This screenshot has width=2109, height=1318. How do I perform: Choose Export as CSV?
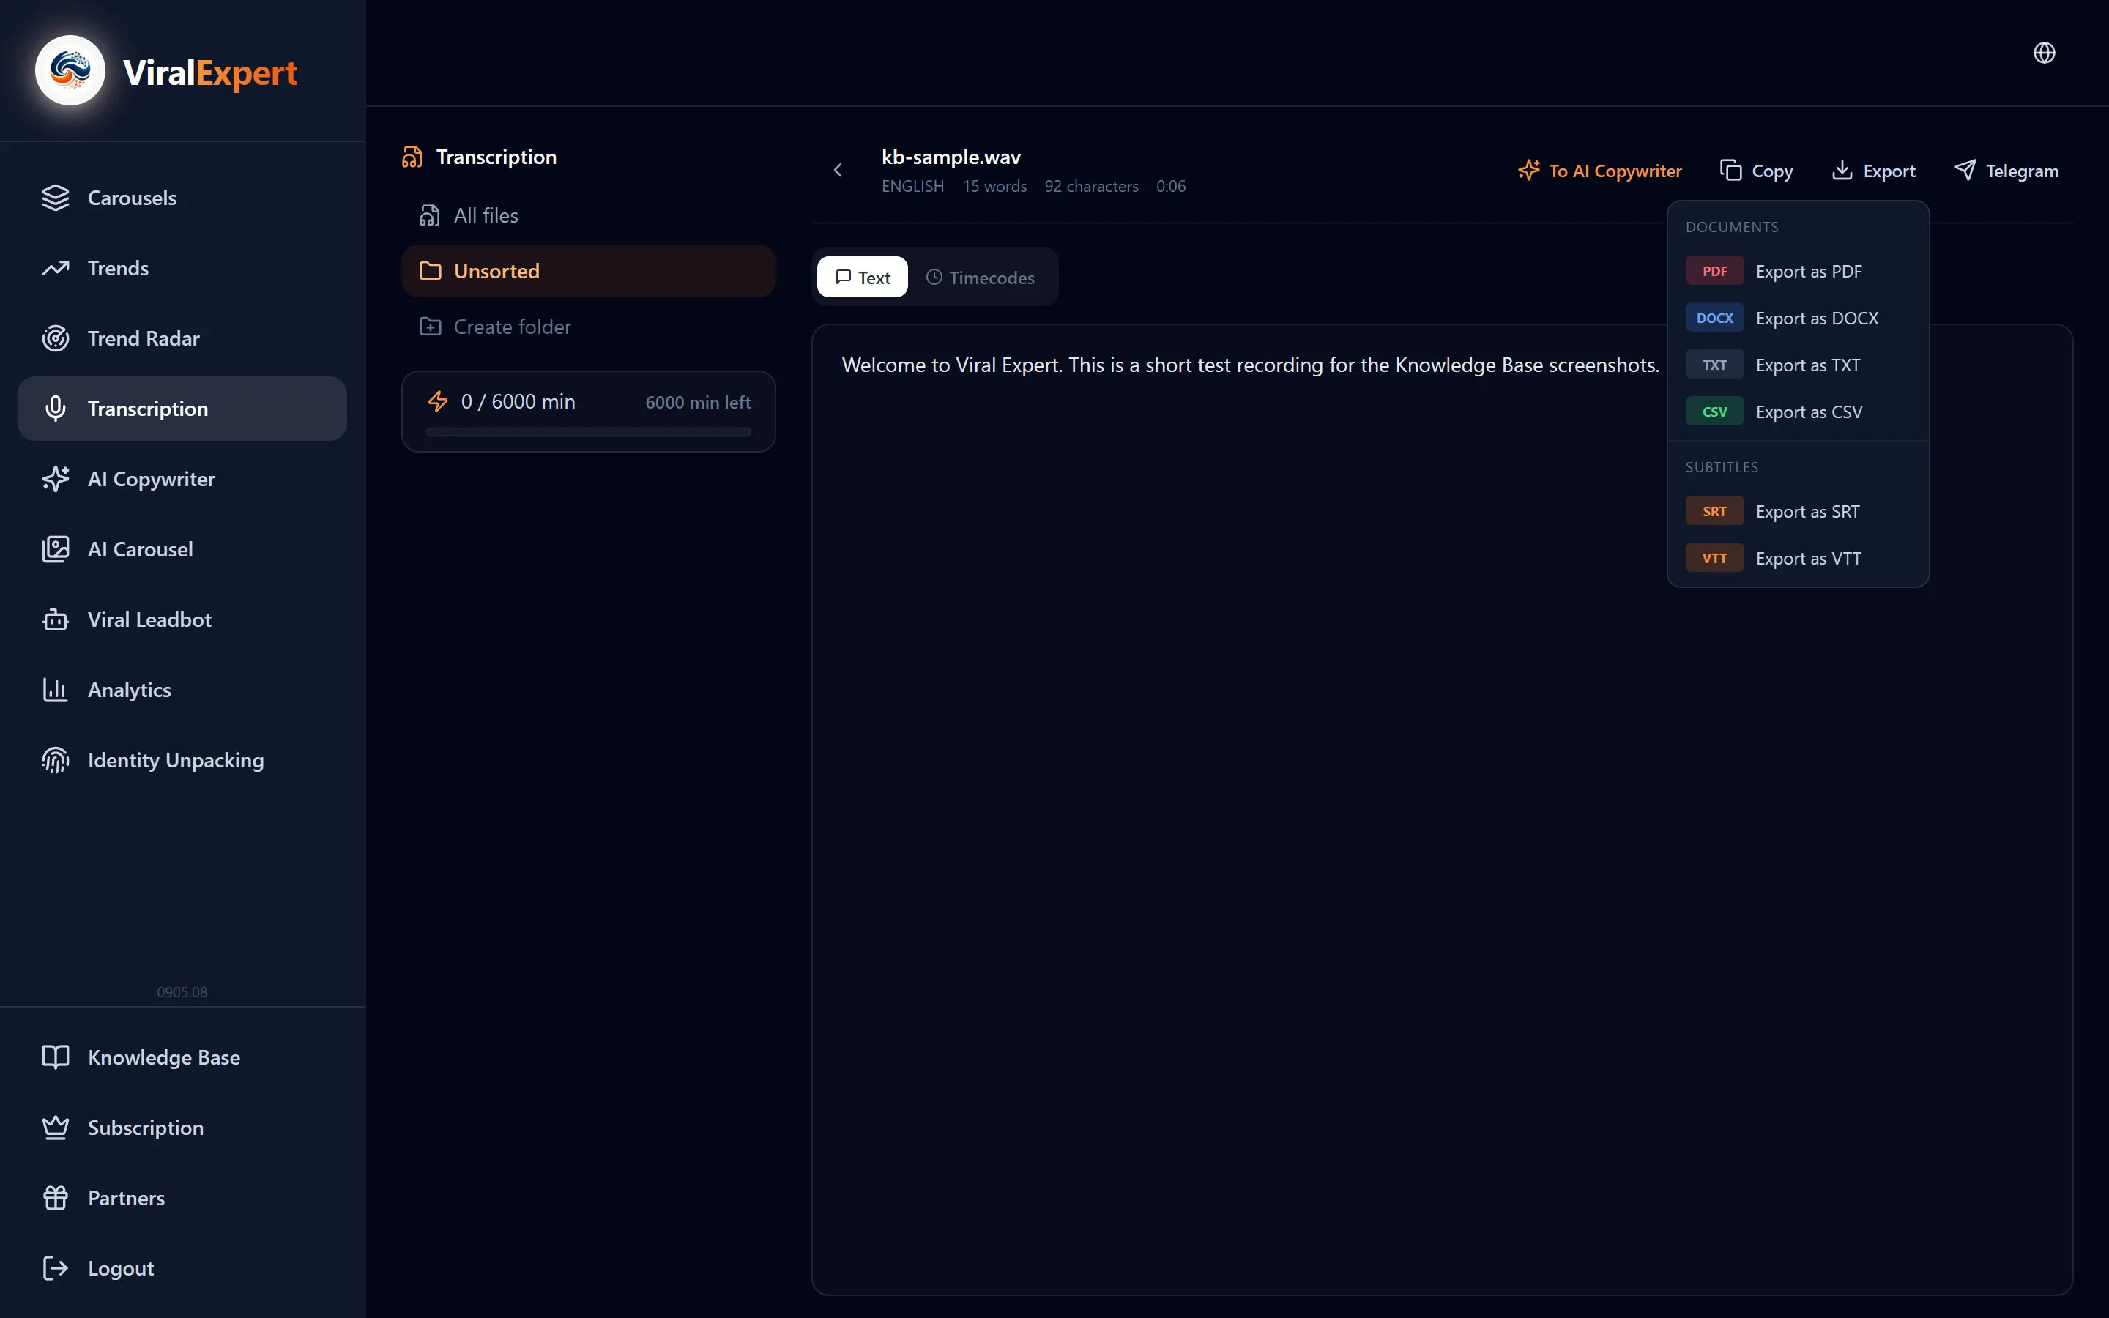[1798, 412]
